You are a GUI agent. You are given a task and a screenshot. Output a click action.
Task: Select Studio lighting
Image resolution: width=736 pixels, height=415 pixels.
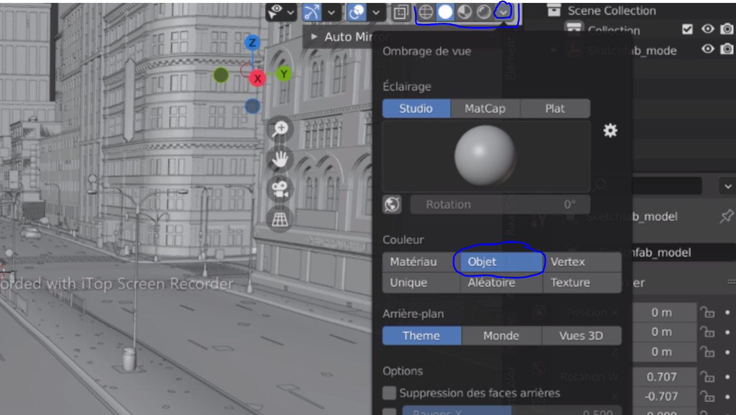coord(416,108)
